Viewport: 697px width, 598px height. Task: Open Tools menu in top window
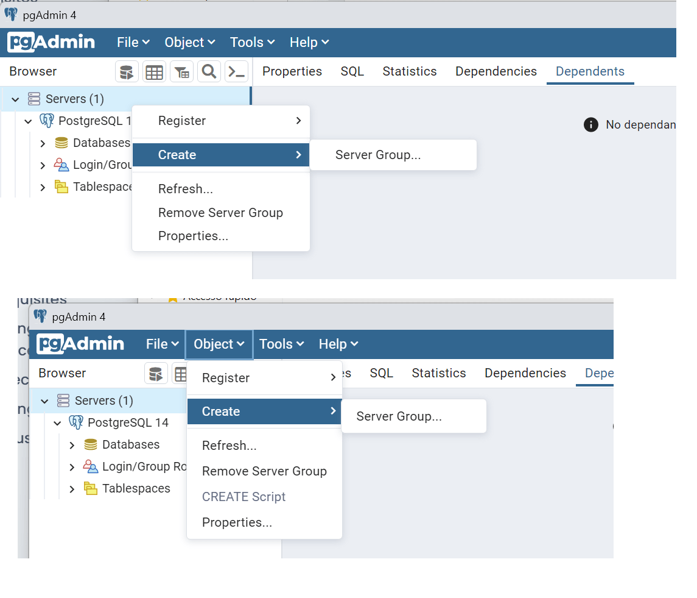(252, 42)
